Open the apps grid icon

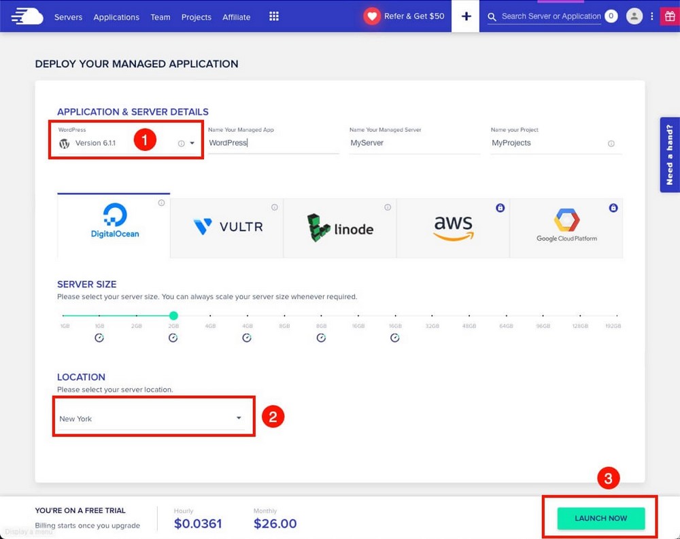point(274,16)
